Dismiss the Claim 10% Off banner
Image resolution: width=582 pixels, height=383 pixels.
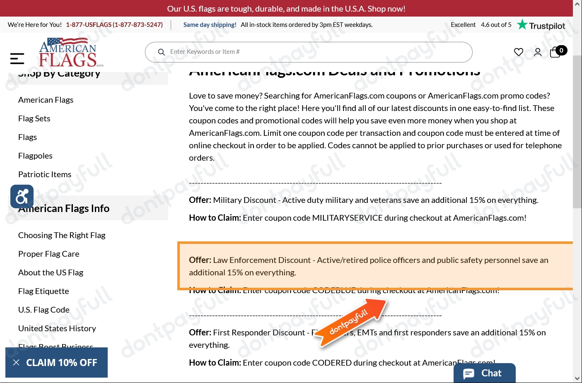[x=16, y=363]
